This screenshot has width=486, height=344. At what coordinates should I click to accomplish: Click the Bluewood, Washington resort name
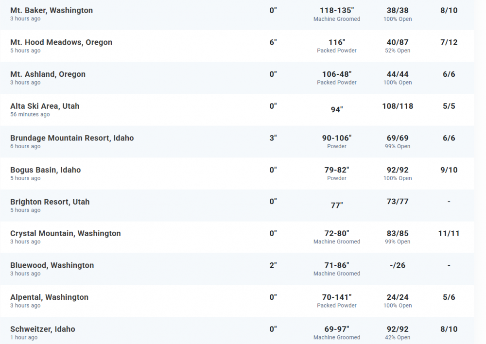click(52, 265)
